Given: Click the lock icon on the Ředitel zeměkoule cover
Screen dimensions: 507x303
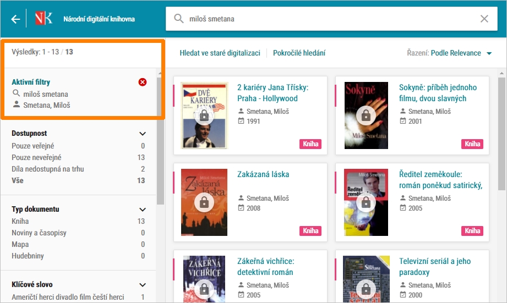Looking at the screenshot, I should (366, 202).
